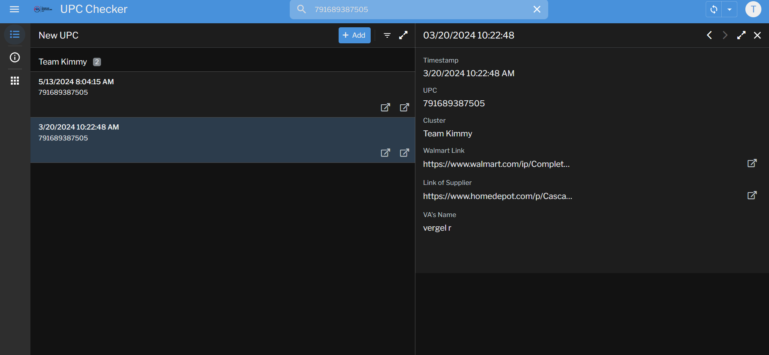This screenshot has width=769, height=355.
Task: Go to previous record with left chevron
Action: [x=709, y=35]
